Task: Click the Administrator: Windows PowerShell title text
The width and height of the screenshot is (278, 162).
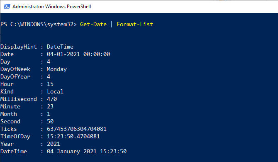Action: pyautogui.click(x=51, y=7)
